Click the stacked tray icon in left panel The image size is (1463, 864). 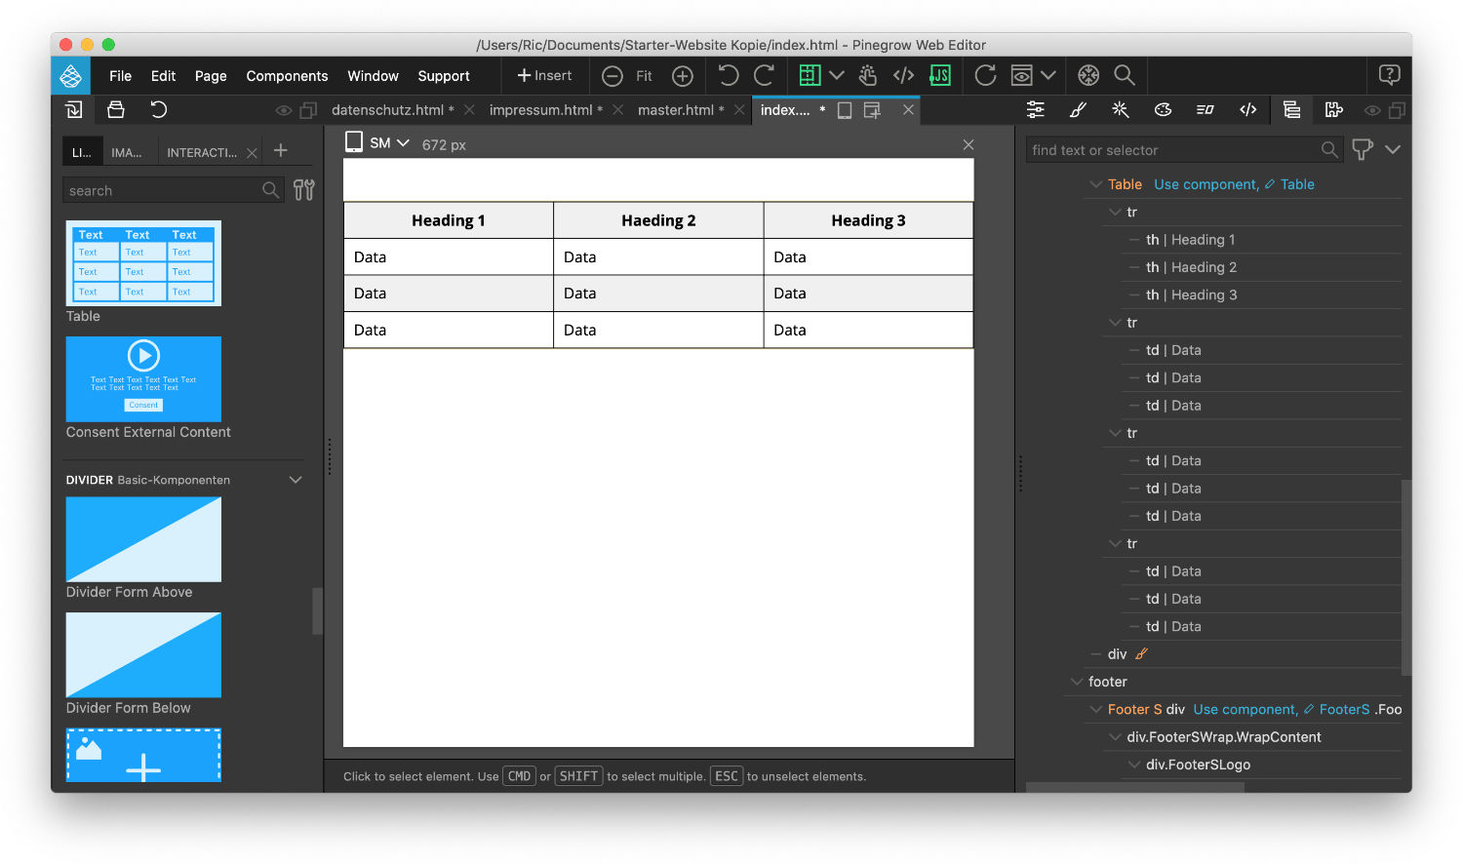(116, 110)
